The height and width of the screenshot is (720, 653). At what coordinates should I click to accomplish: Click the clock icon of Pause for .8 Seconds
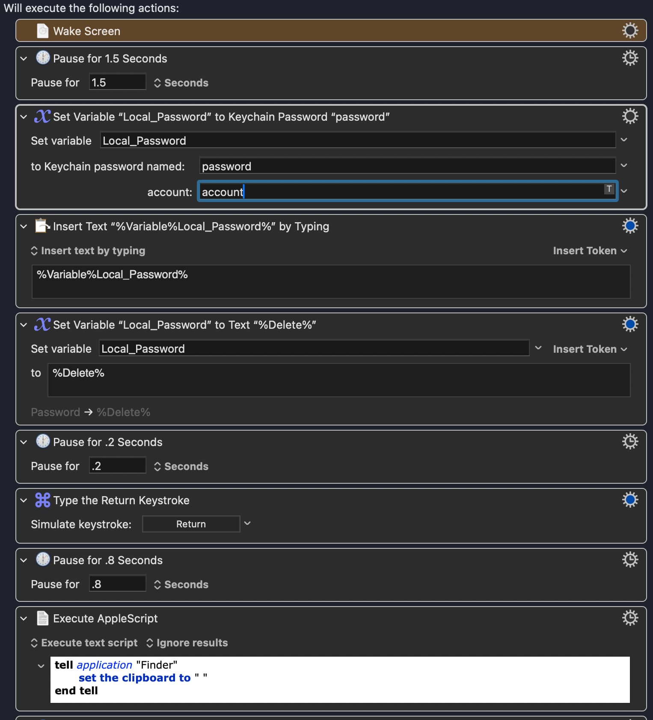coord(43,560)
